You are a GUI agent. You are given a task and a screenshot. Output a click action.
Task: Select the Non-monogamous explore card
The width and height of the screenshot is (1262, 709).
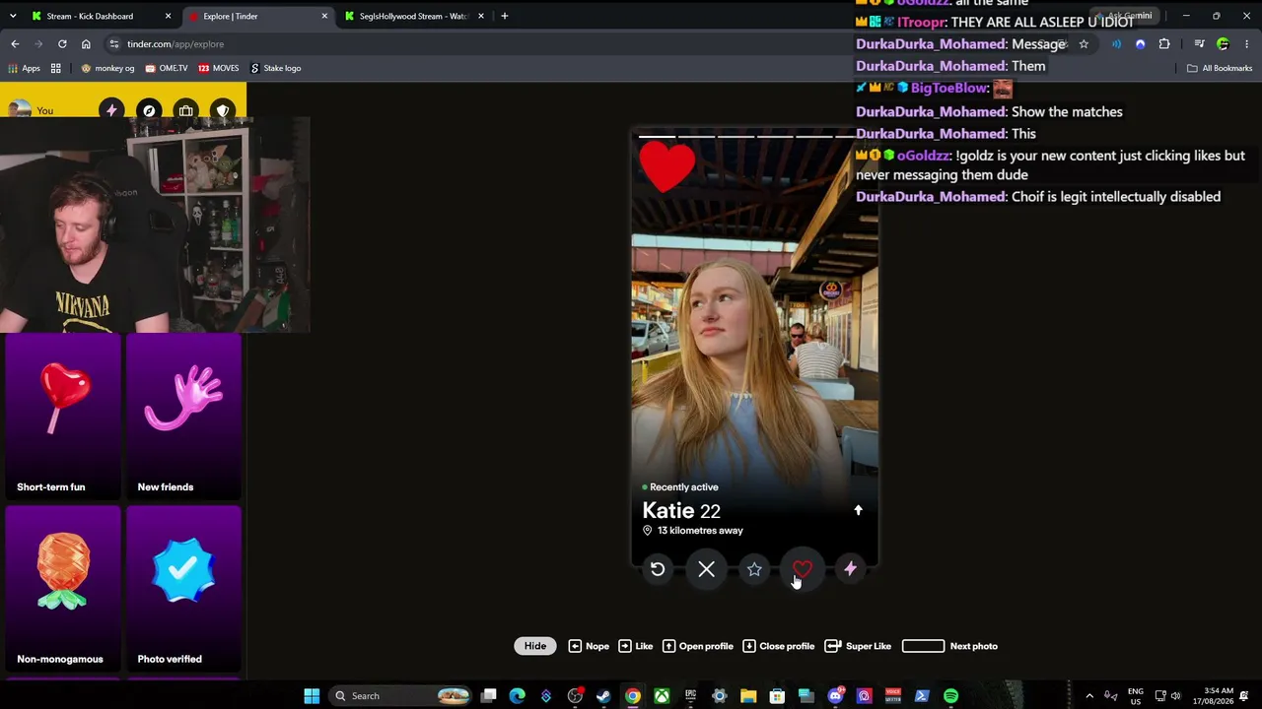pyautogui.click(x=63, y=588)
